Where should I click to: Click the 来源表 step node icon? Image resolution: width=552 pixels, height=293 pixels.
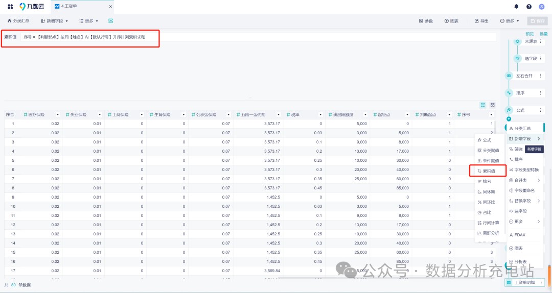517,41
